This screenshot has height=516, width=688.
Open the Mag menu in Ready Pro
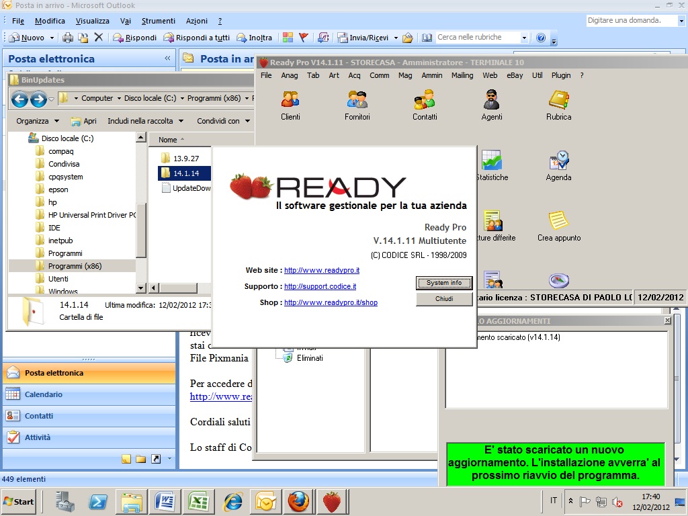405,75
